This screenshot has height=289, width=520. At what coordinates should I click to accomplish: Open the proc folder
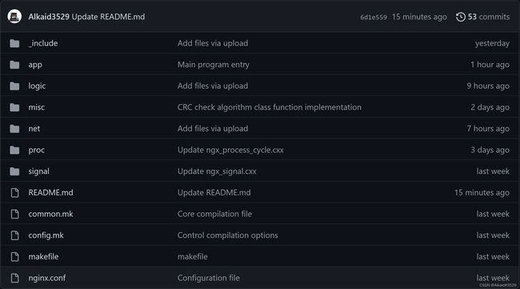37,150
